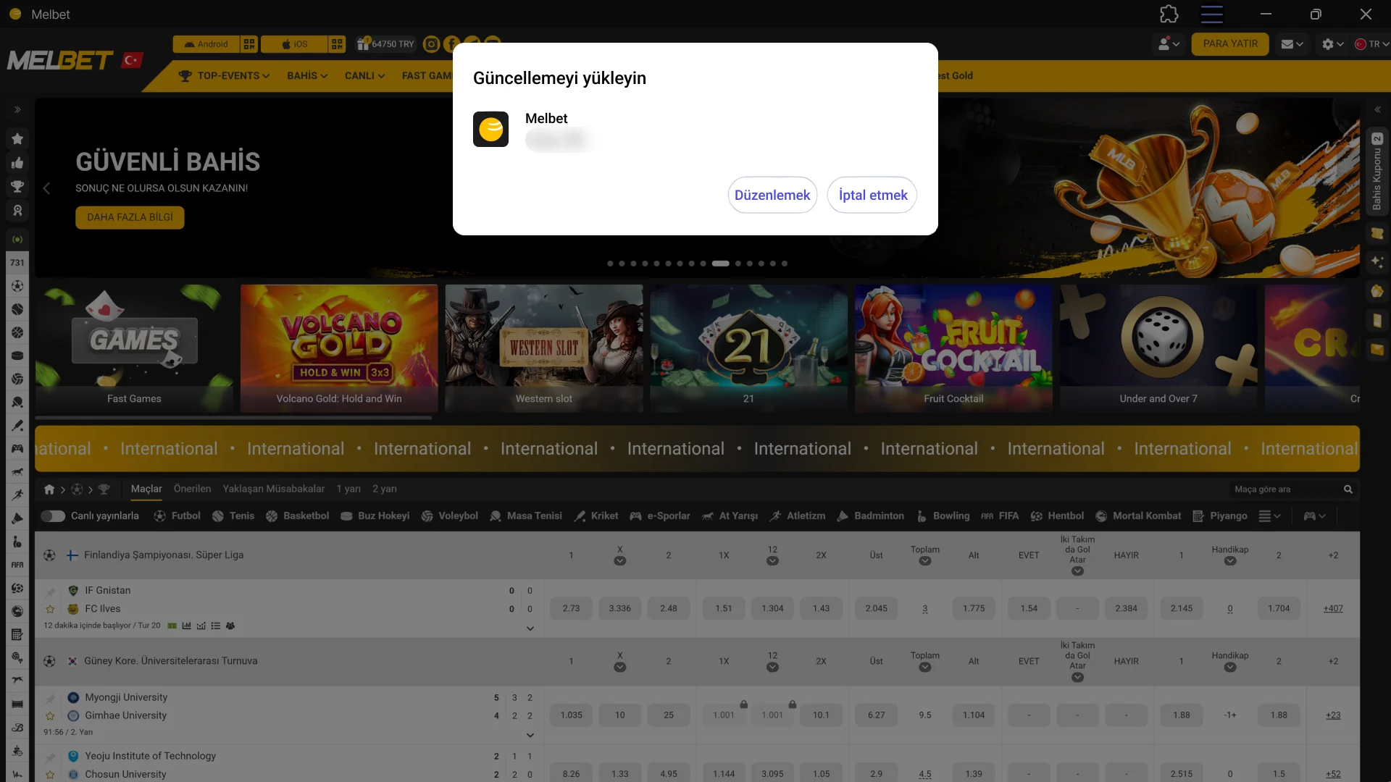
Task: Open +407 more markets link
Action: (x=1333, y=609)
